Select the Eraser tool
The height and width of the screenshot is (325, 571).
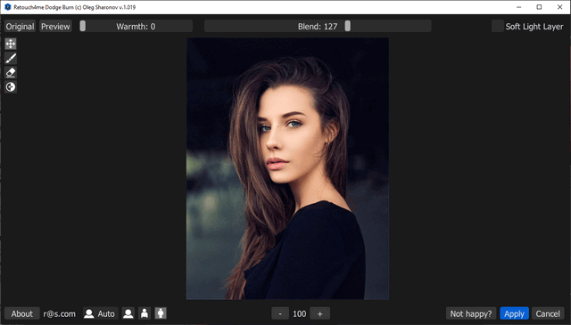[x=11, y=73]
